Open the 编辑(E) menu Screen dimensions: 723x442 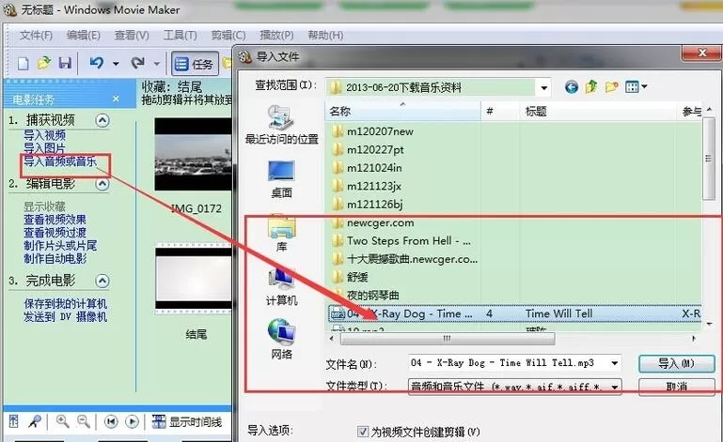(84, 36)
